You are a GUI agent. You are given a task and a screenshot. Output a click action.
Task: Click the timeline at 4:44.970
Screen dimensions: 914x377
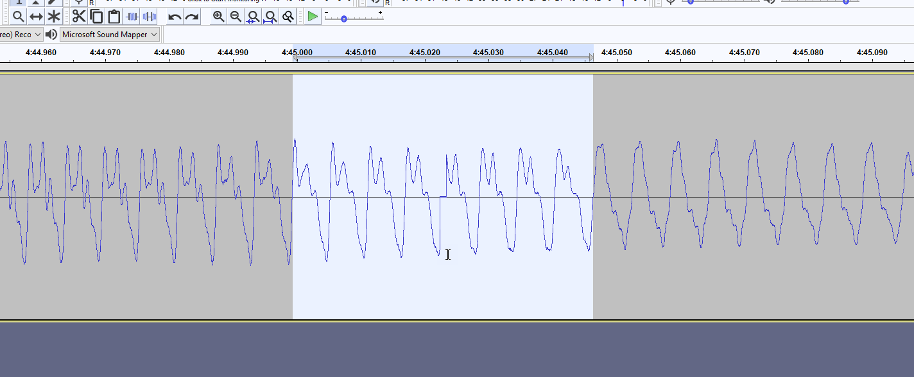pos(105,53)
